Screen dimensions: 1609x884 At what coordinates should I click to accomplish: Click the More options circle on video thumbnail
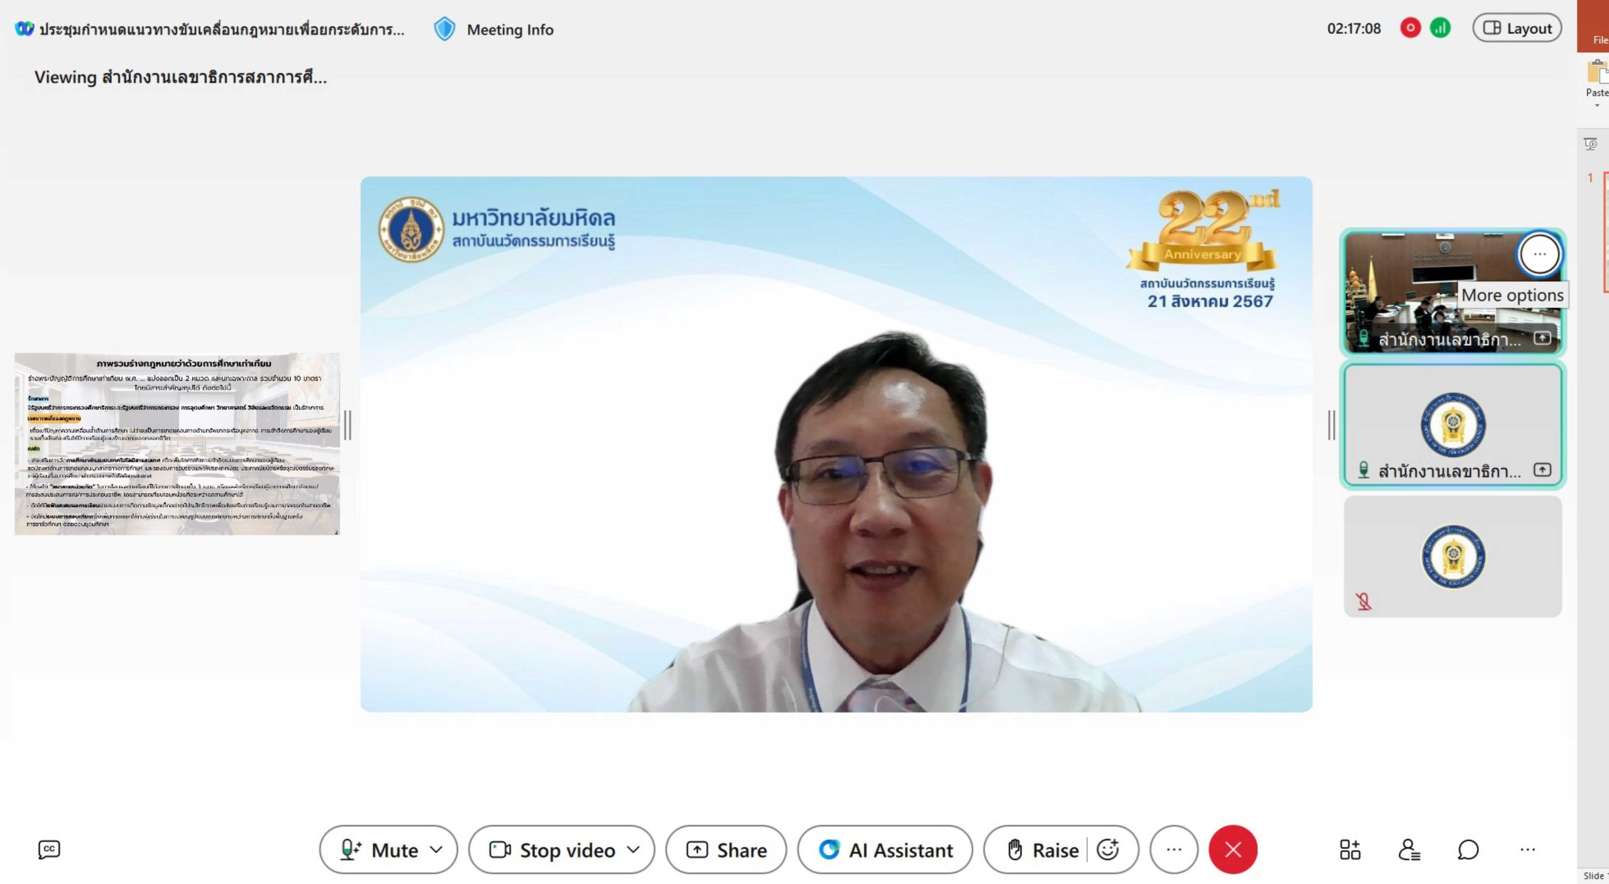click(1539, 254)
